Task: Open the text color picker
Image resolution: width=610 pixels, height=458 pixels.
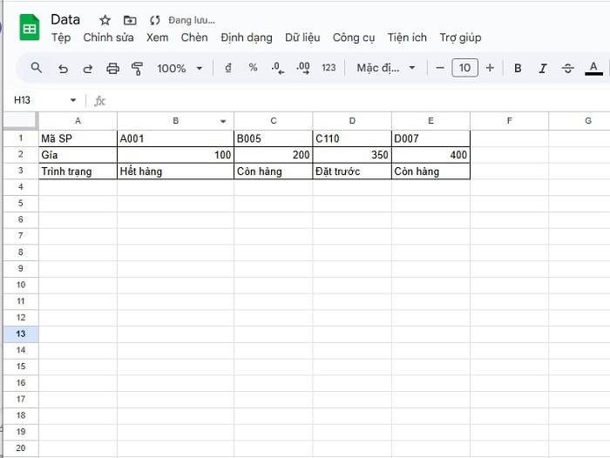Action: [594, 68]
